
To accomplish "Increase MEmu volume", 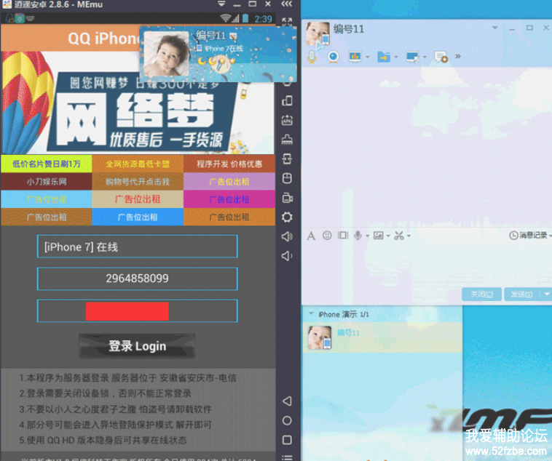I will pos(287,236).
